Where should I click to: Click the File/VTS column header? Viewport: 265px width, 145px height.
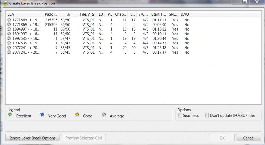tap(84, 14)
